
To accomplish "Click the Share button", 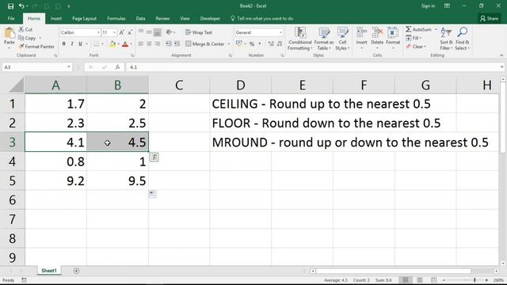I will click(x=490, y=18).
